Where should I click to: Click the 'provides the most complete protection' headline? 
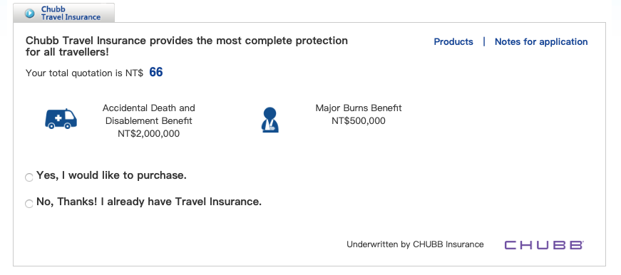point(249,41)
